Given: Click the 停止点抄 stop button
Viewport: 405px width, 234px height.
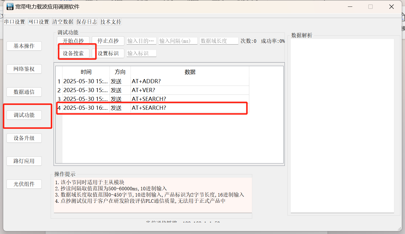Looking at the screenshot, I should tap(108, 40).
